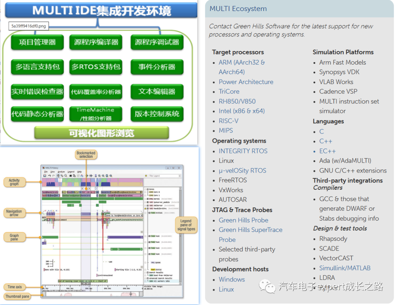Collapse the Cores tree node
Screen dimensions: 396x305
point(148,189)
